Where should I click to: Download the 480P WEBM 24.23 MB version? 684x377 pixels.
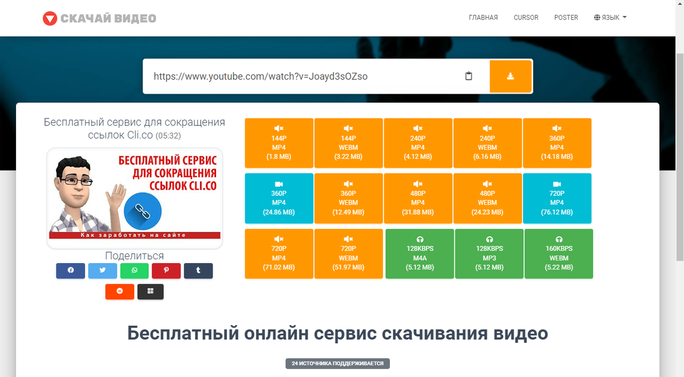point(487,198)
